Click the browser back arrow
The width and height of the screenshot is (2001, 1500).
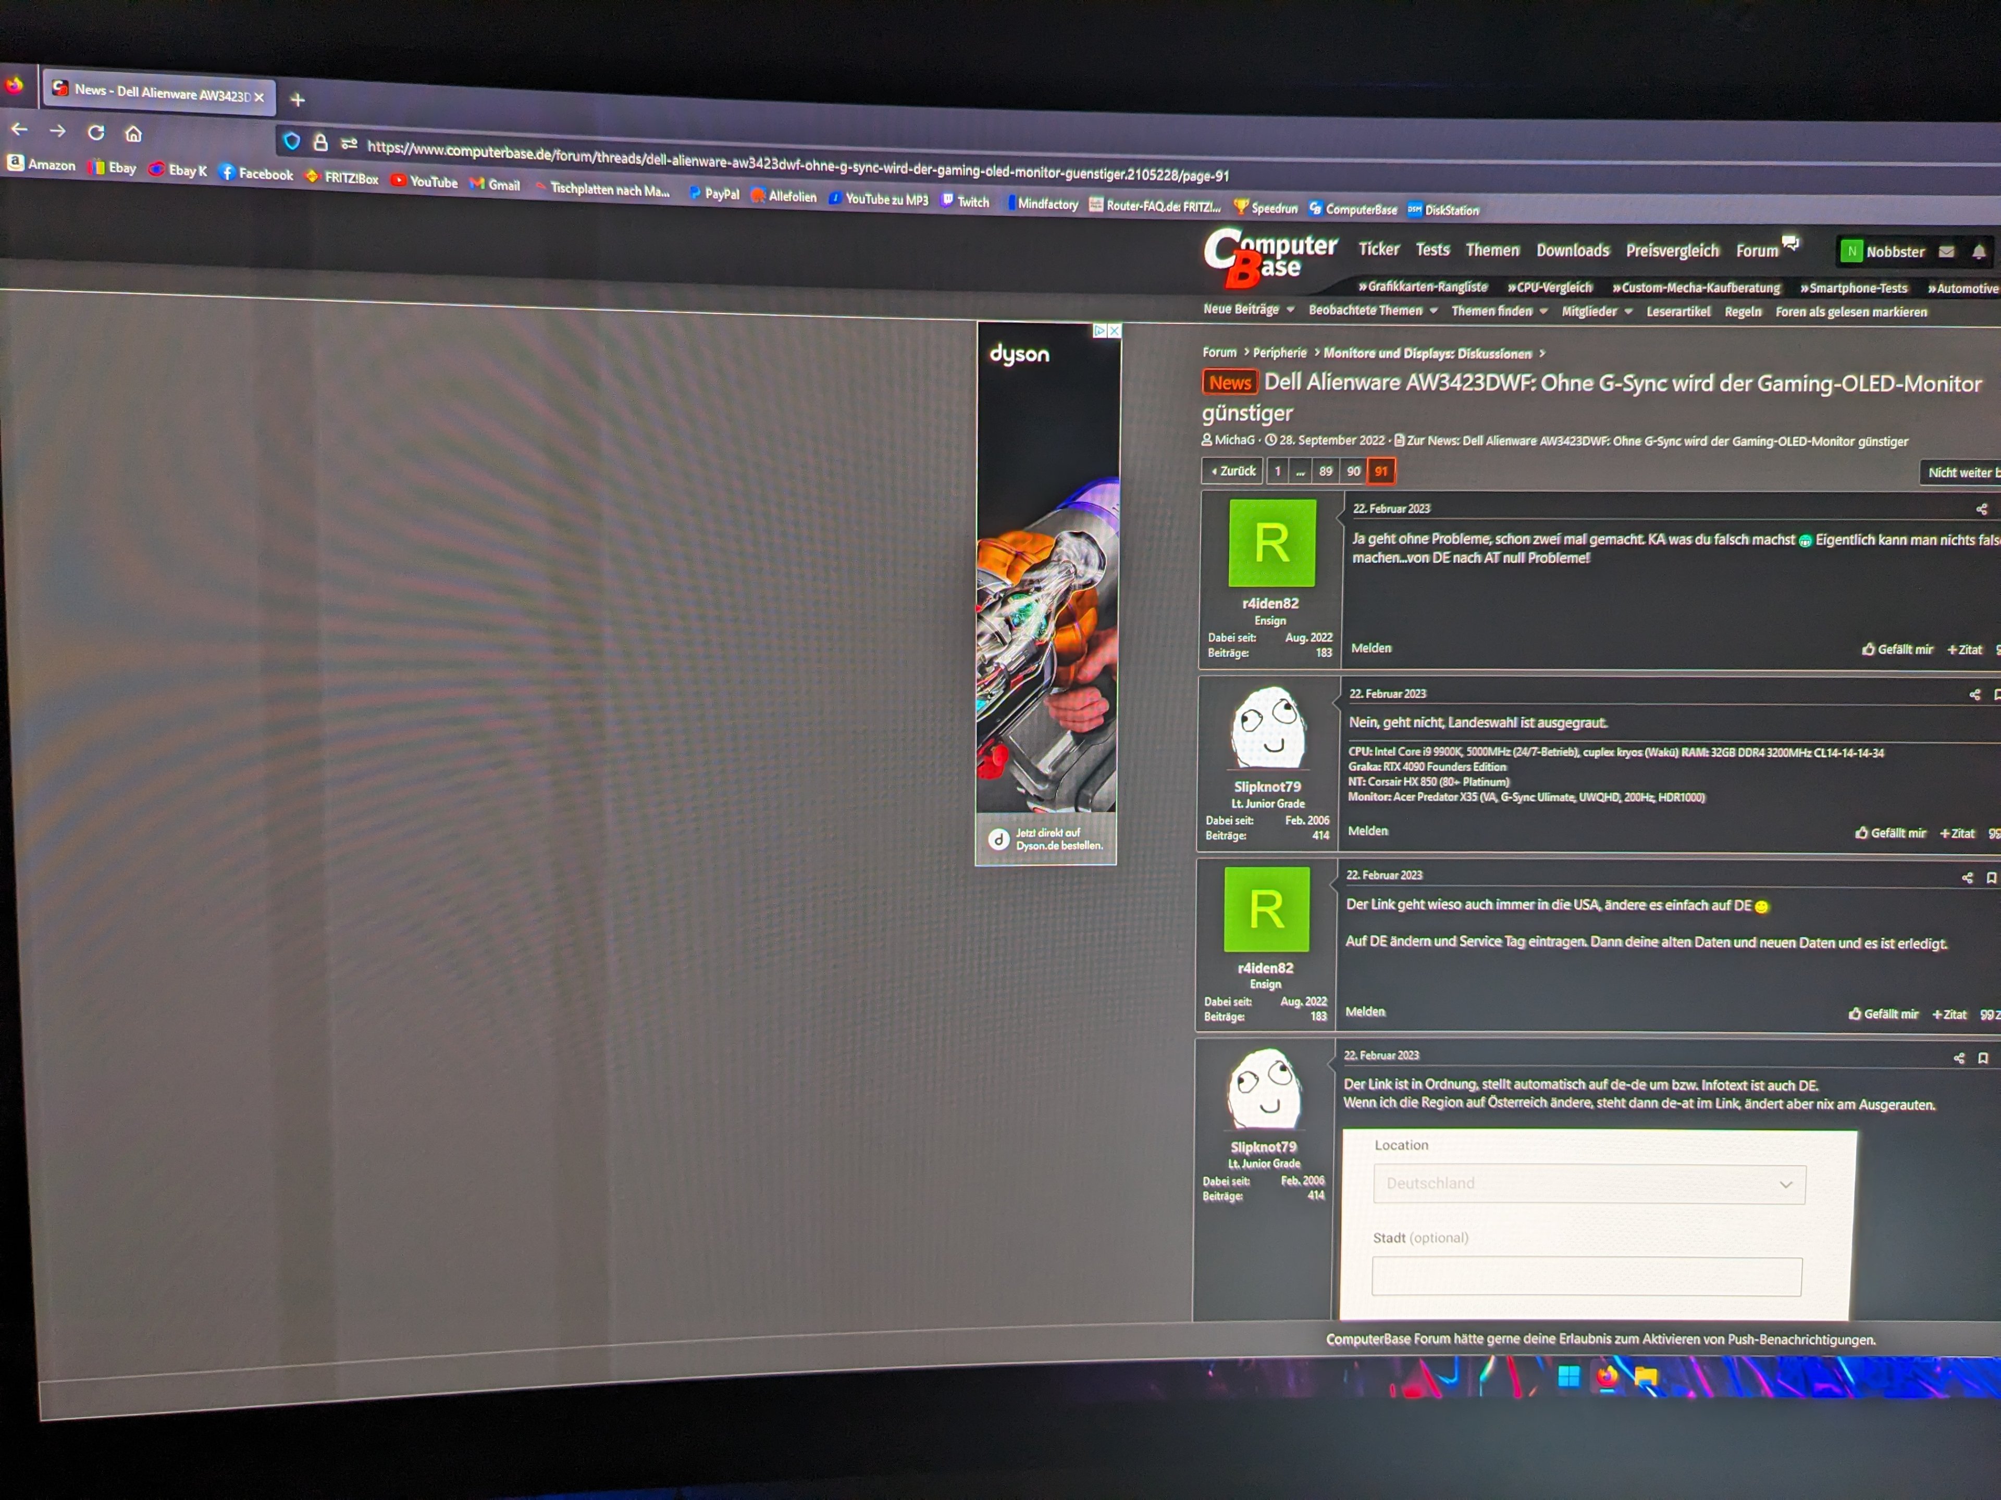[x=20, y=130]
